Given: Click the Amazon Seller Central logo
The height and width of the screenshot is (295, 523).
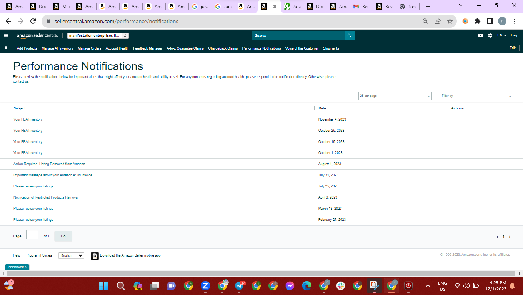Looking at the screenshot, I should tap(37, 36).
